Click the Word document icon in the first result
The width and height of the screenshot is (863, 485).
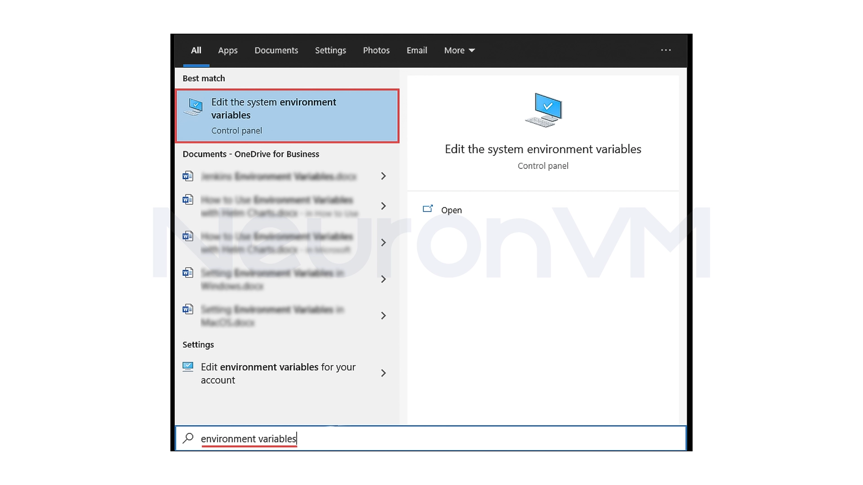[x=188, y=176]
